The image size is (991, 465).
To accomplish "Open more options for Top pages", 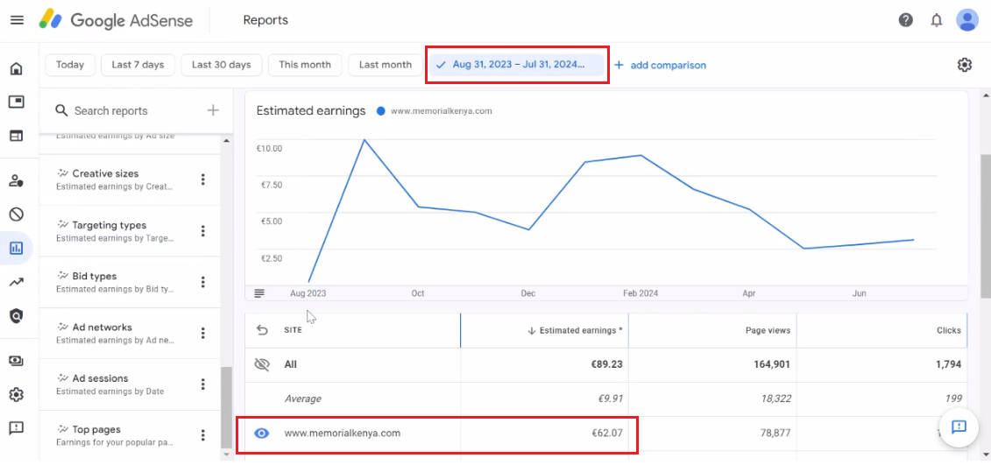I will coord(203,435).
